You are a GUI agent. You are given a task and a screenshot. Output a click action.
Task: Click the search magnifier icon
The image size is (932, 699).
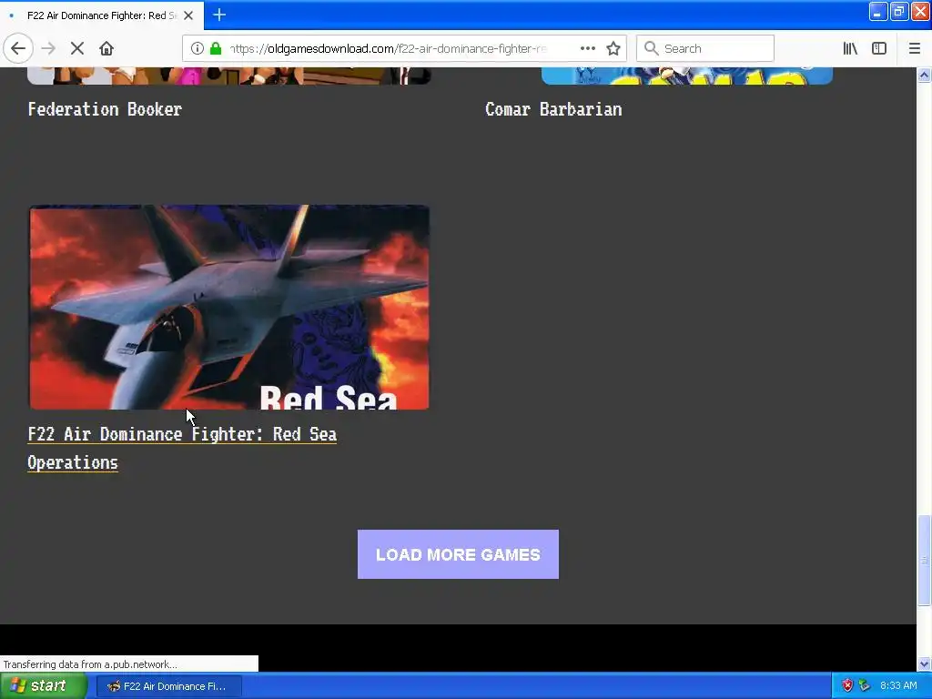652,48
